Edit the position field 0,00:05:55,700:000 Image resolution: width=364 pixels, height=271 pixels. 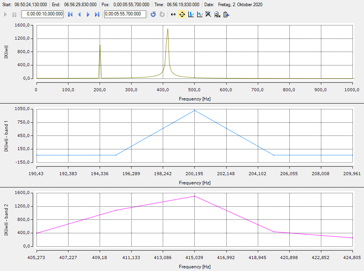(125, 14)
